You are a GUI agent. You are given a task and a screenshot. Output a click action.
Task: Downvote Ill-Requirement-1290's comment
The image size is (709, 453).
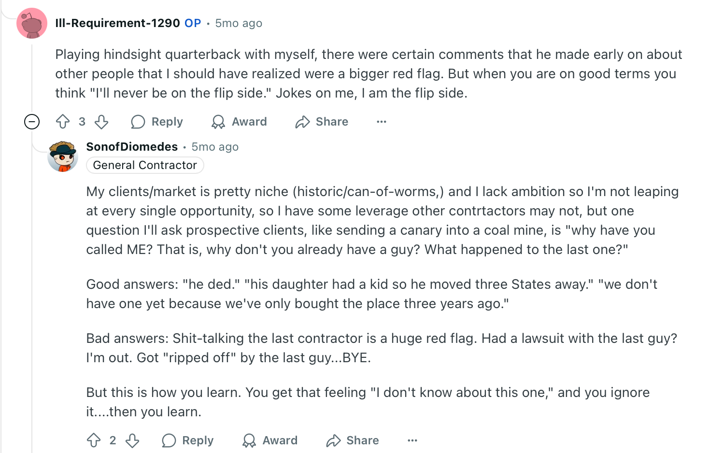101,122
